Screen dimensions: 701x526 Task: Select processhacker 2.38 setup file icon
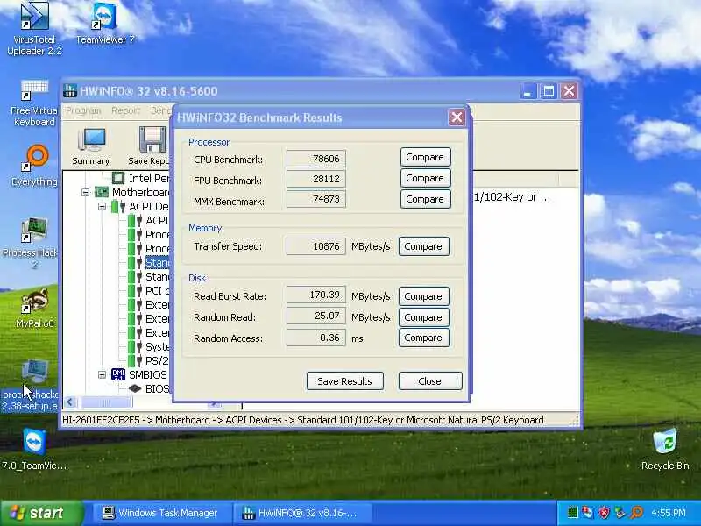32,384
